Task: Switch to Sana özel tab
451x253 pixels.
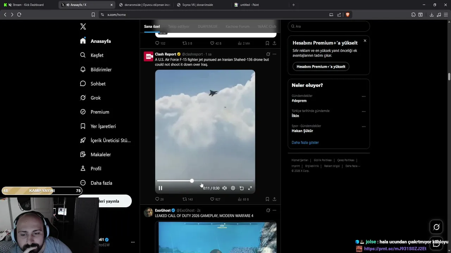Action: pyautogui.click(x=152, y=26)
